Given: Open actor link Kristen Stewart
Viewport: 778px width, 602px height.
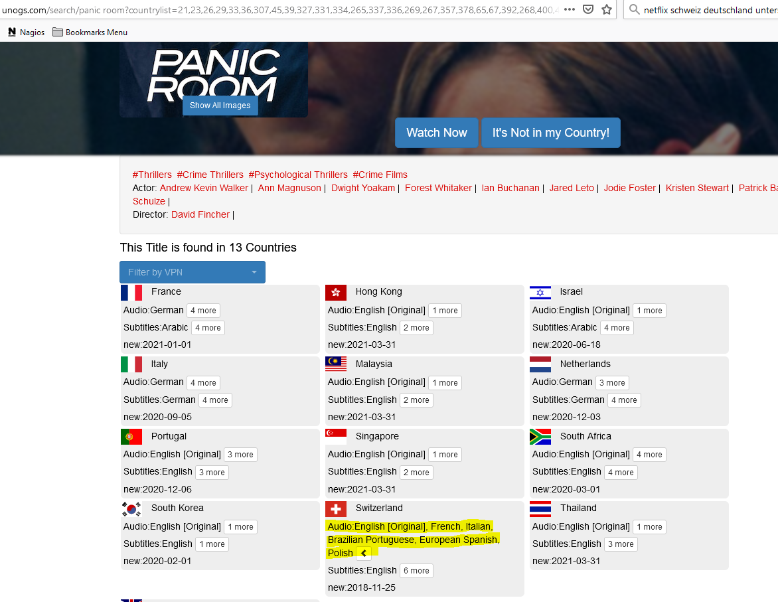Looking at the screenshot, I should [x=697, y=188].
